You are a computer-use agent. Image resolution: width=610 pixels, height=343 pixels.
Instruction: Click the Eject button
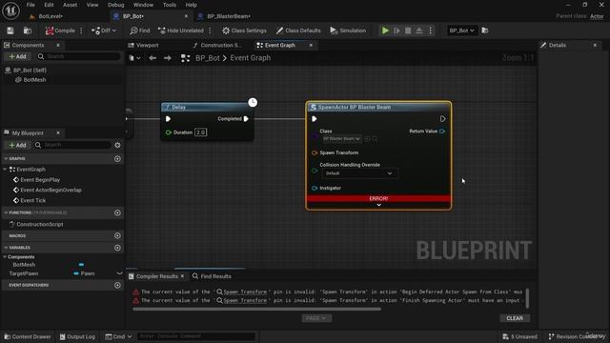pos(419,30)
